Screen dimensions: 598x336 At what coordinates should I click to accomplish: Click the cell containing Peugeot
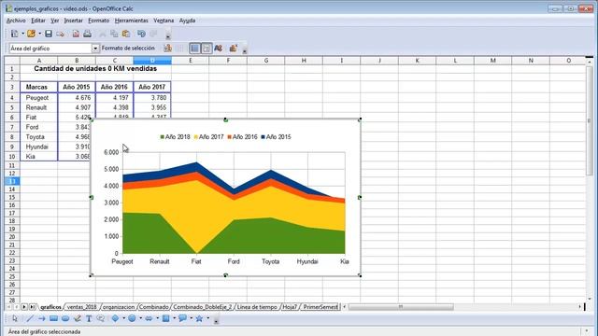pos(38,97)
